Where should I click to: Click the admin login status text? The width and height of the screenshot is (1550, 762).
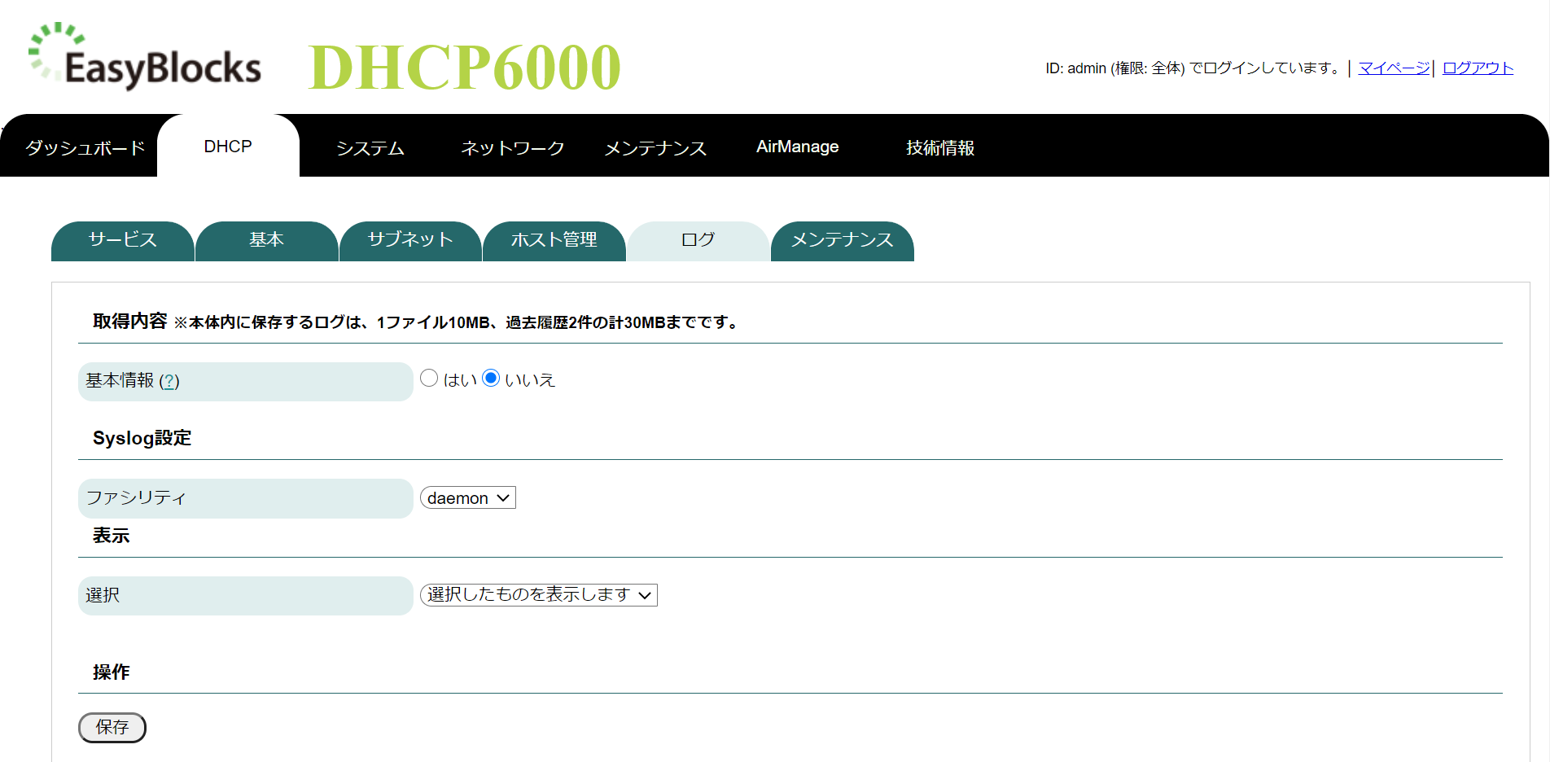pyautogui.click(x=1193, y=68)
